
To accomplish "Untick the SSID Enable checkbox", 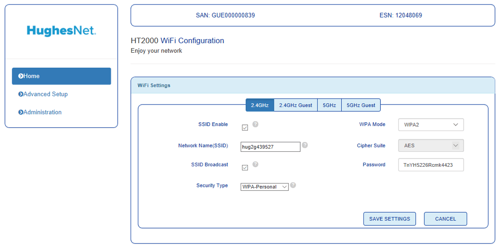I will [245, 128].
